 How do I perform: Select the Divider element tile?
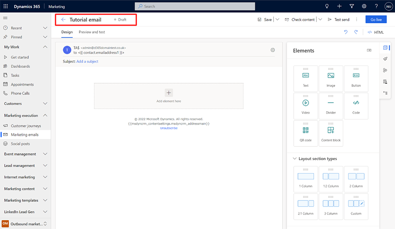[x=331, y=106]
